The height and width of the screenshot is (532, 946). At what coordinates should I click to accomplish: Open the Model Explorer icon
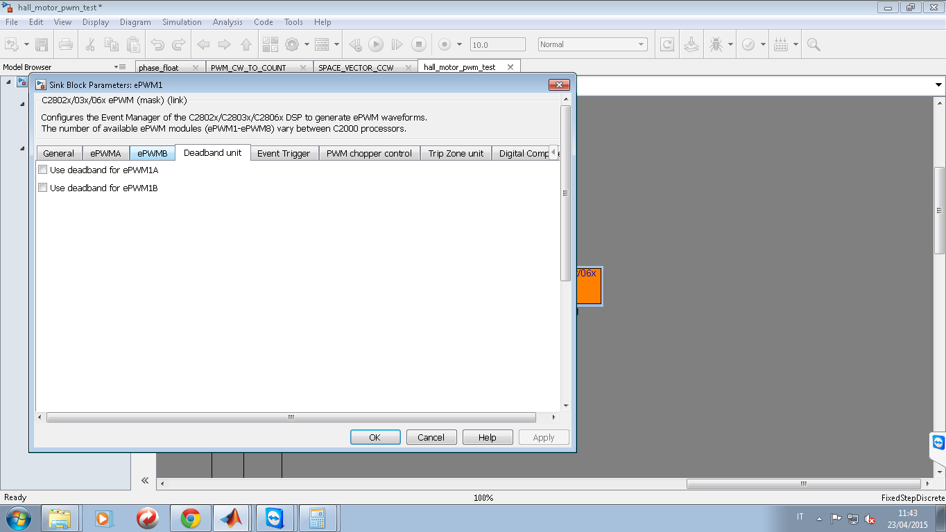(x=322, y=44)
